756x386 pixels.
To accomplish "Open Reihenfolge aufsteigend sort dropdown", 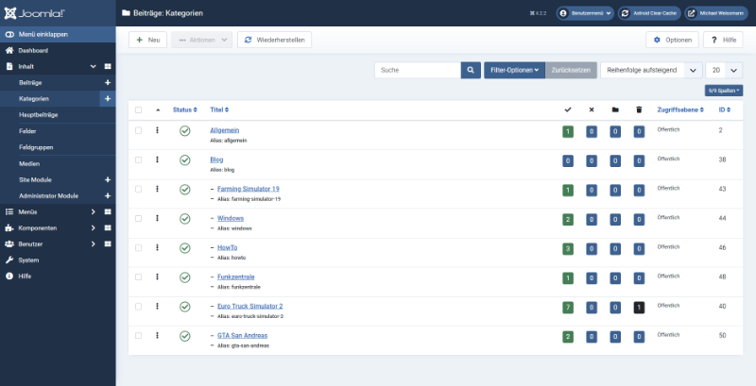I will [651, 70].
